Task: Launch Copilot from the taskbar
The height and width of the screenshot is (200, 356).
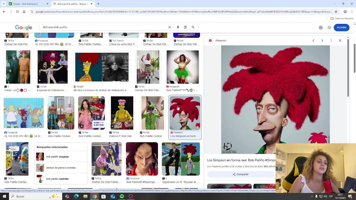Action: click(x=67, y=196)
